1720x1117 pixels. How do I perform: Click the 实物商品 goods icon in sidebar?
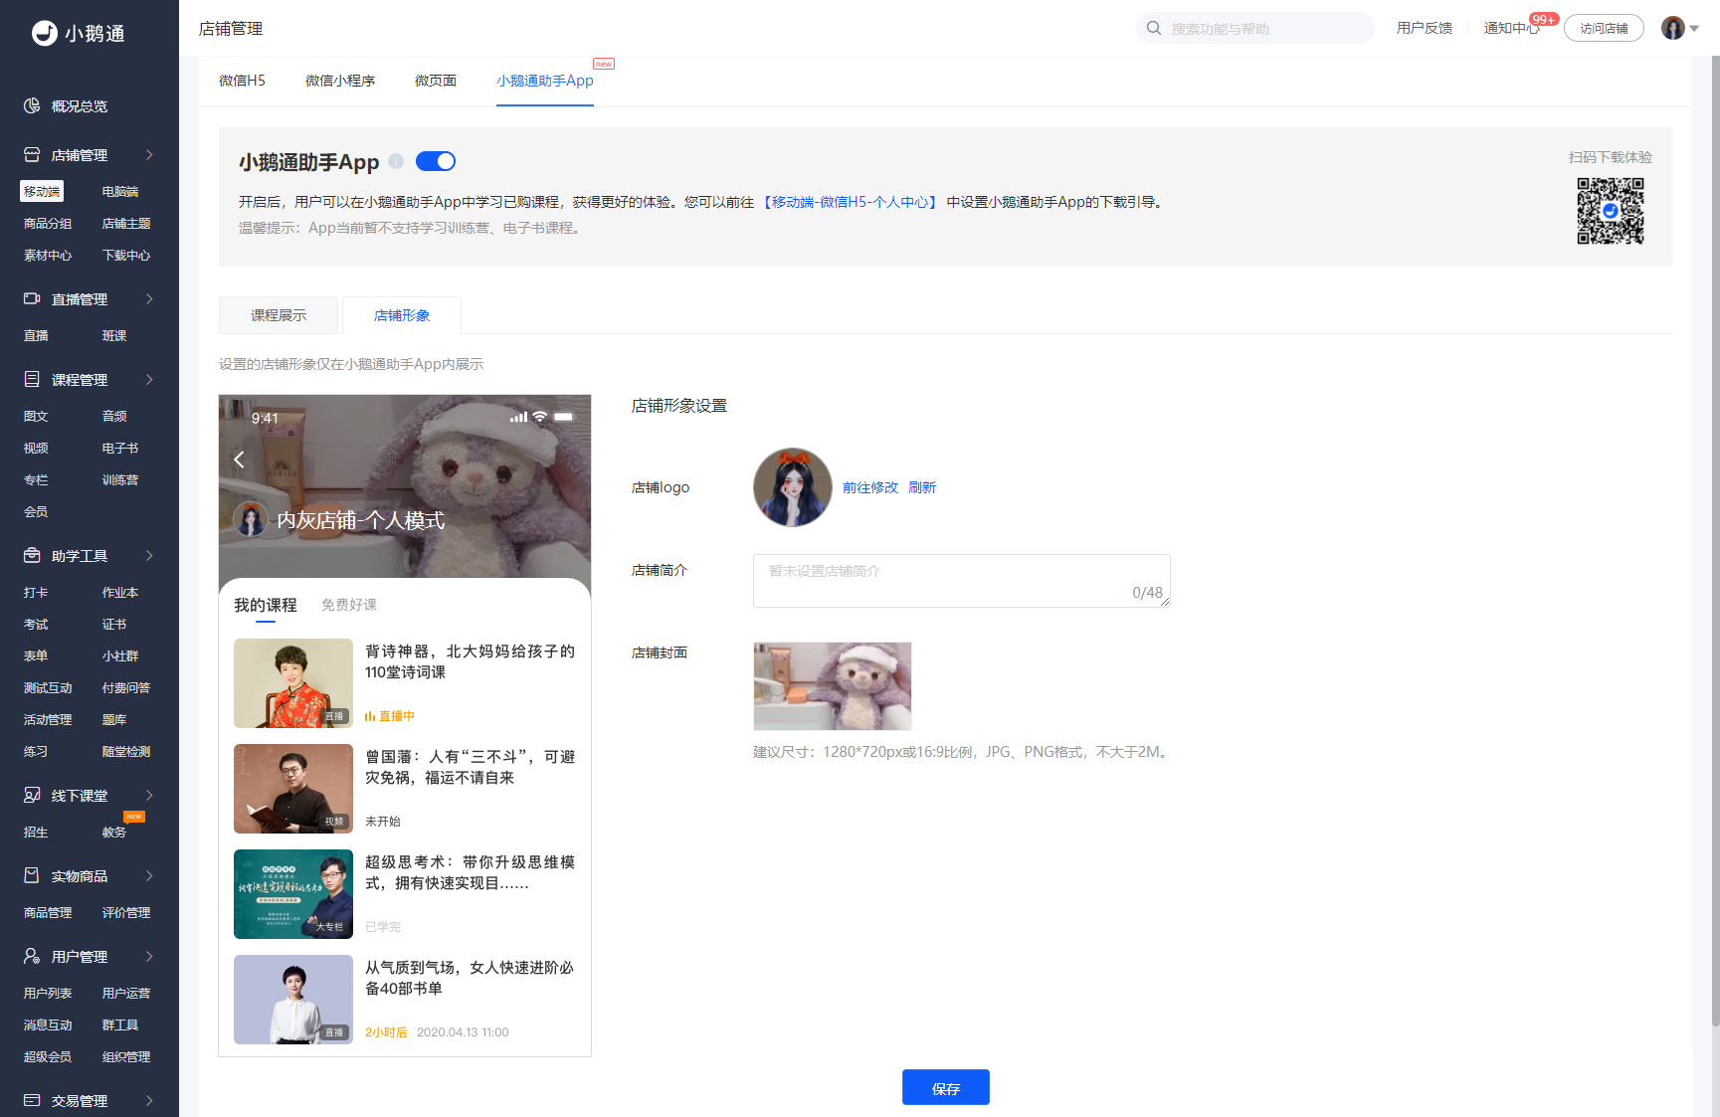(32, 875)
